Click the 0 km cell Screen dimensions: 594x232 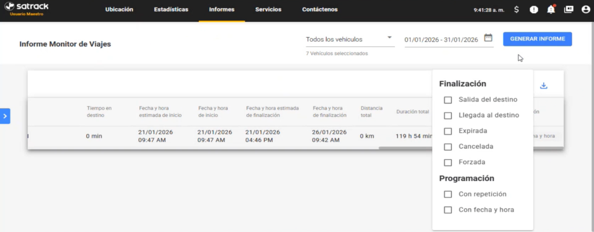click(x=367, y=136)
